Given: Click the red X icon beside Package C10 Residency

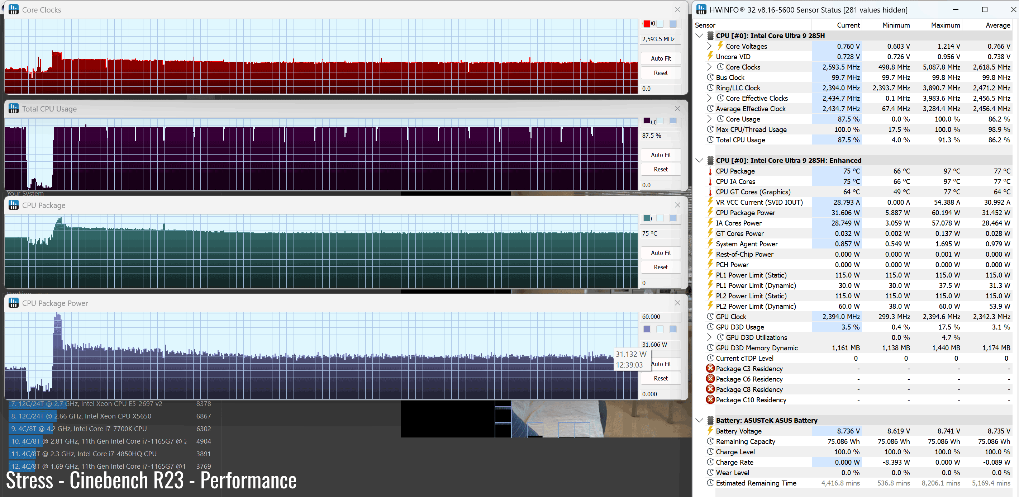Looking at the screenshot, I should pos(710,400).
